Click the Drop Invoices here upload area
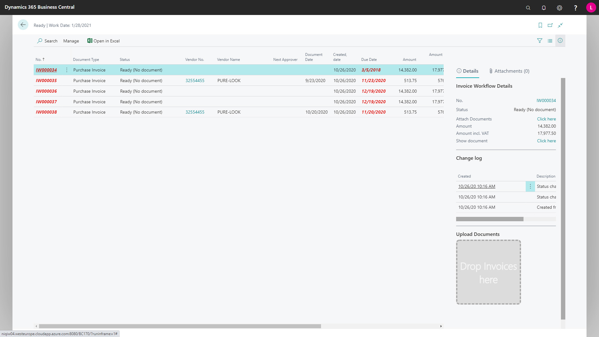The width and height of the screenshot is (599, 337). [x=488, y=272]
